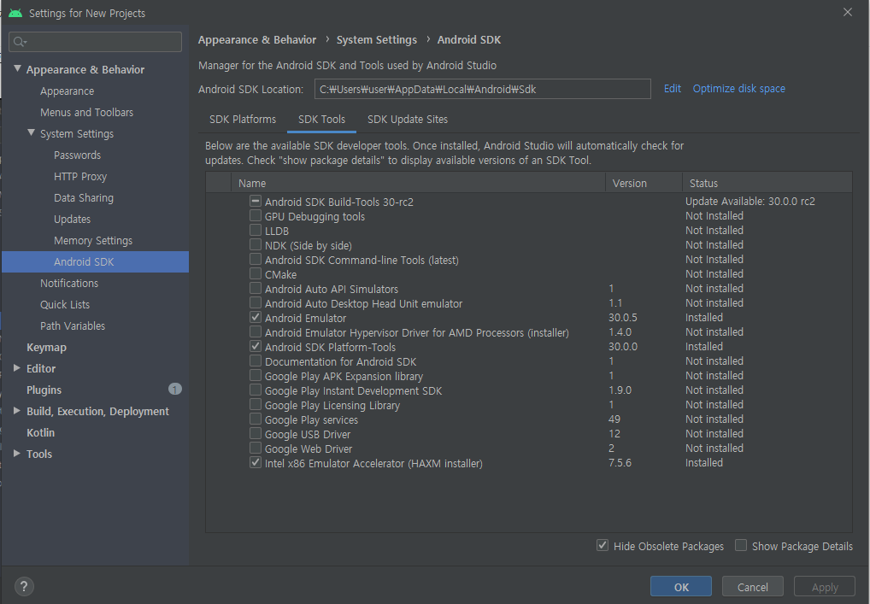The width and height of the screenshot is (870, 604).
Task: Check Google Play services
Action: tap(256, 419)
